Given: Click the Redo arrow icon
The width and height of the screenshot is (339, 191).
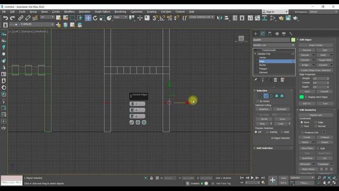Looking at the screenshot, I should click(13, 18).
